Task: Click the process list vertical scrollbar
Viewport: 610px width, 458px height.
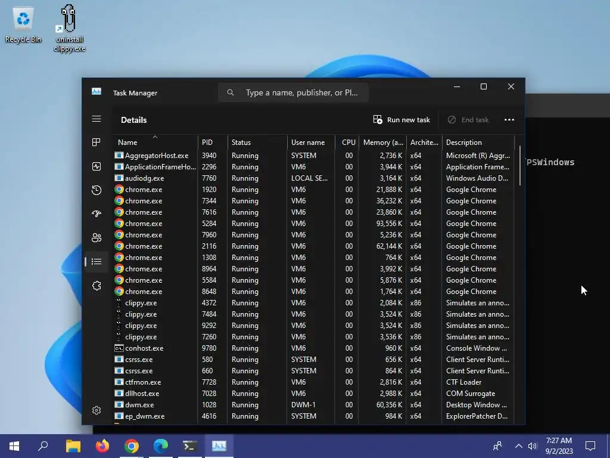Action: point(519,166)
